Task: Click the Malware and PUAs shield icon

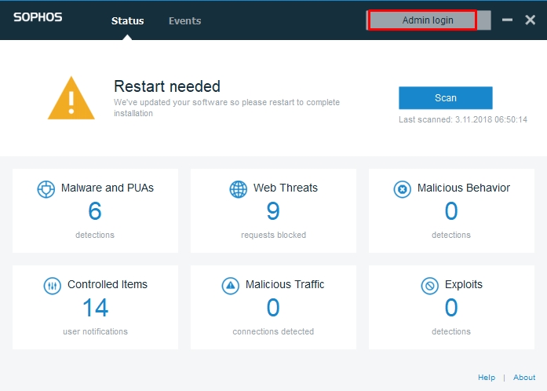Action: tap(46, 189)
